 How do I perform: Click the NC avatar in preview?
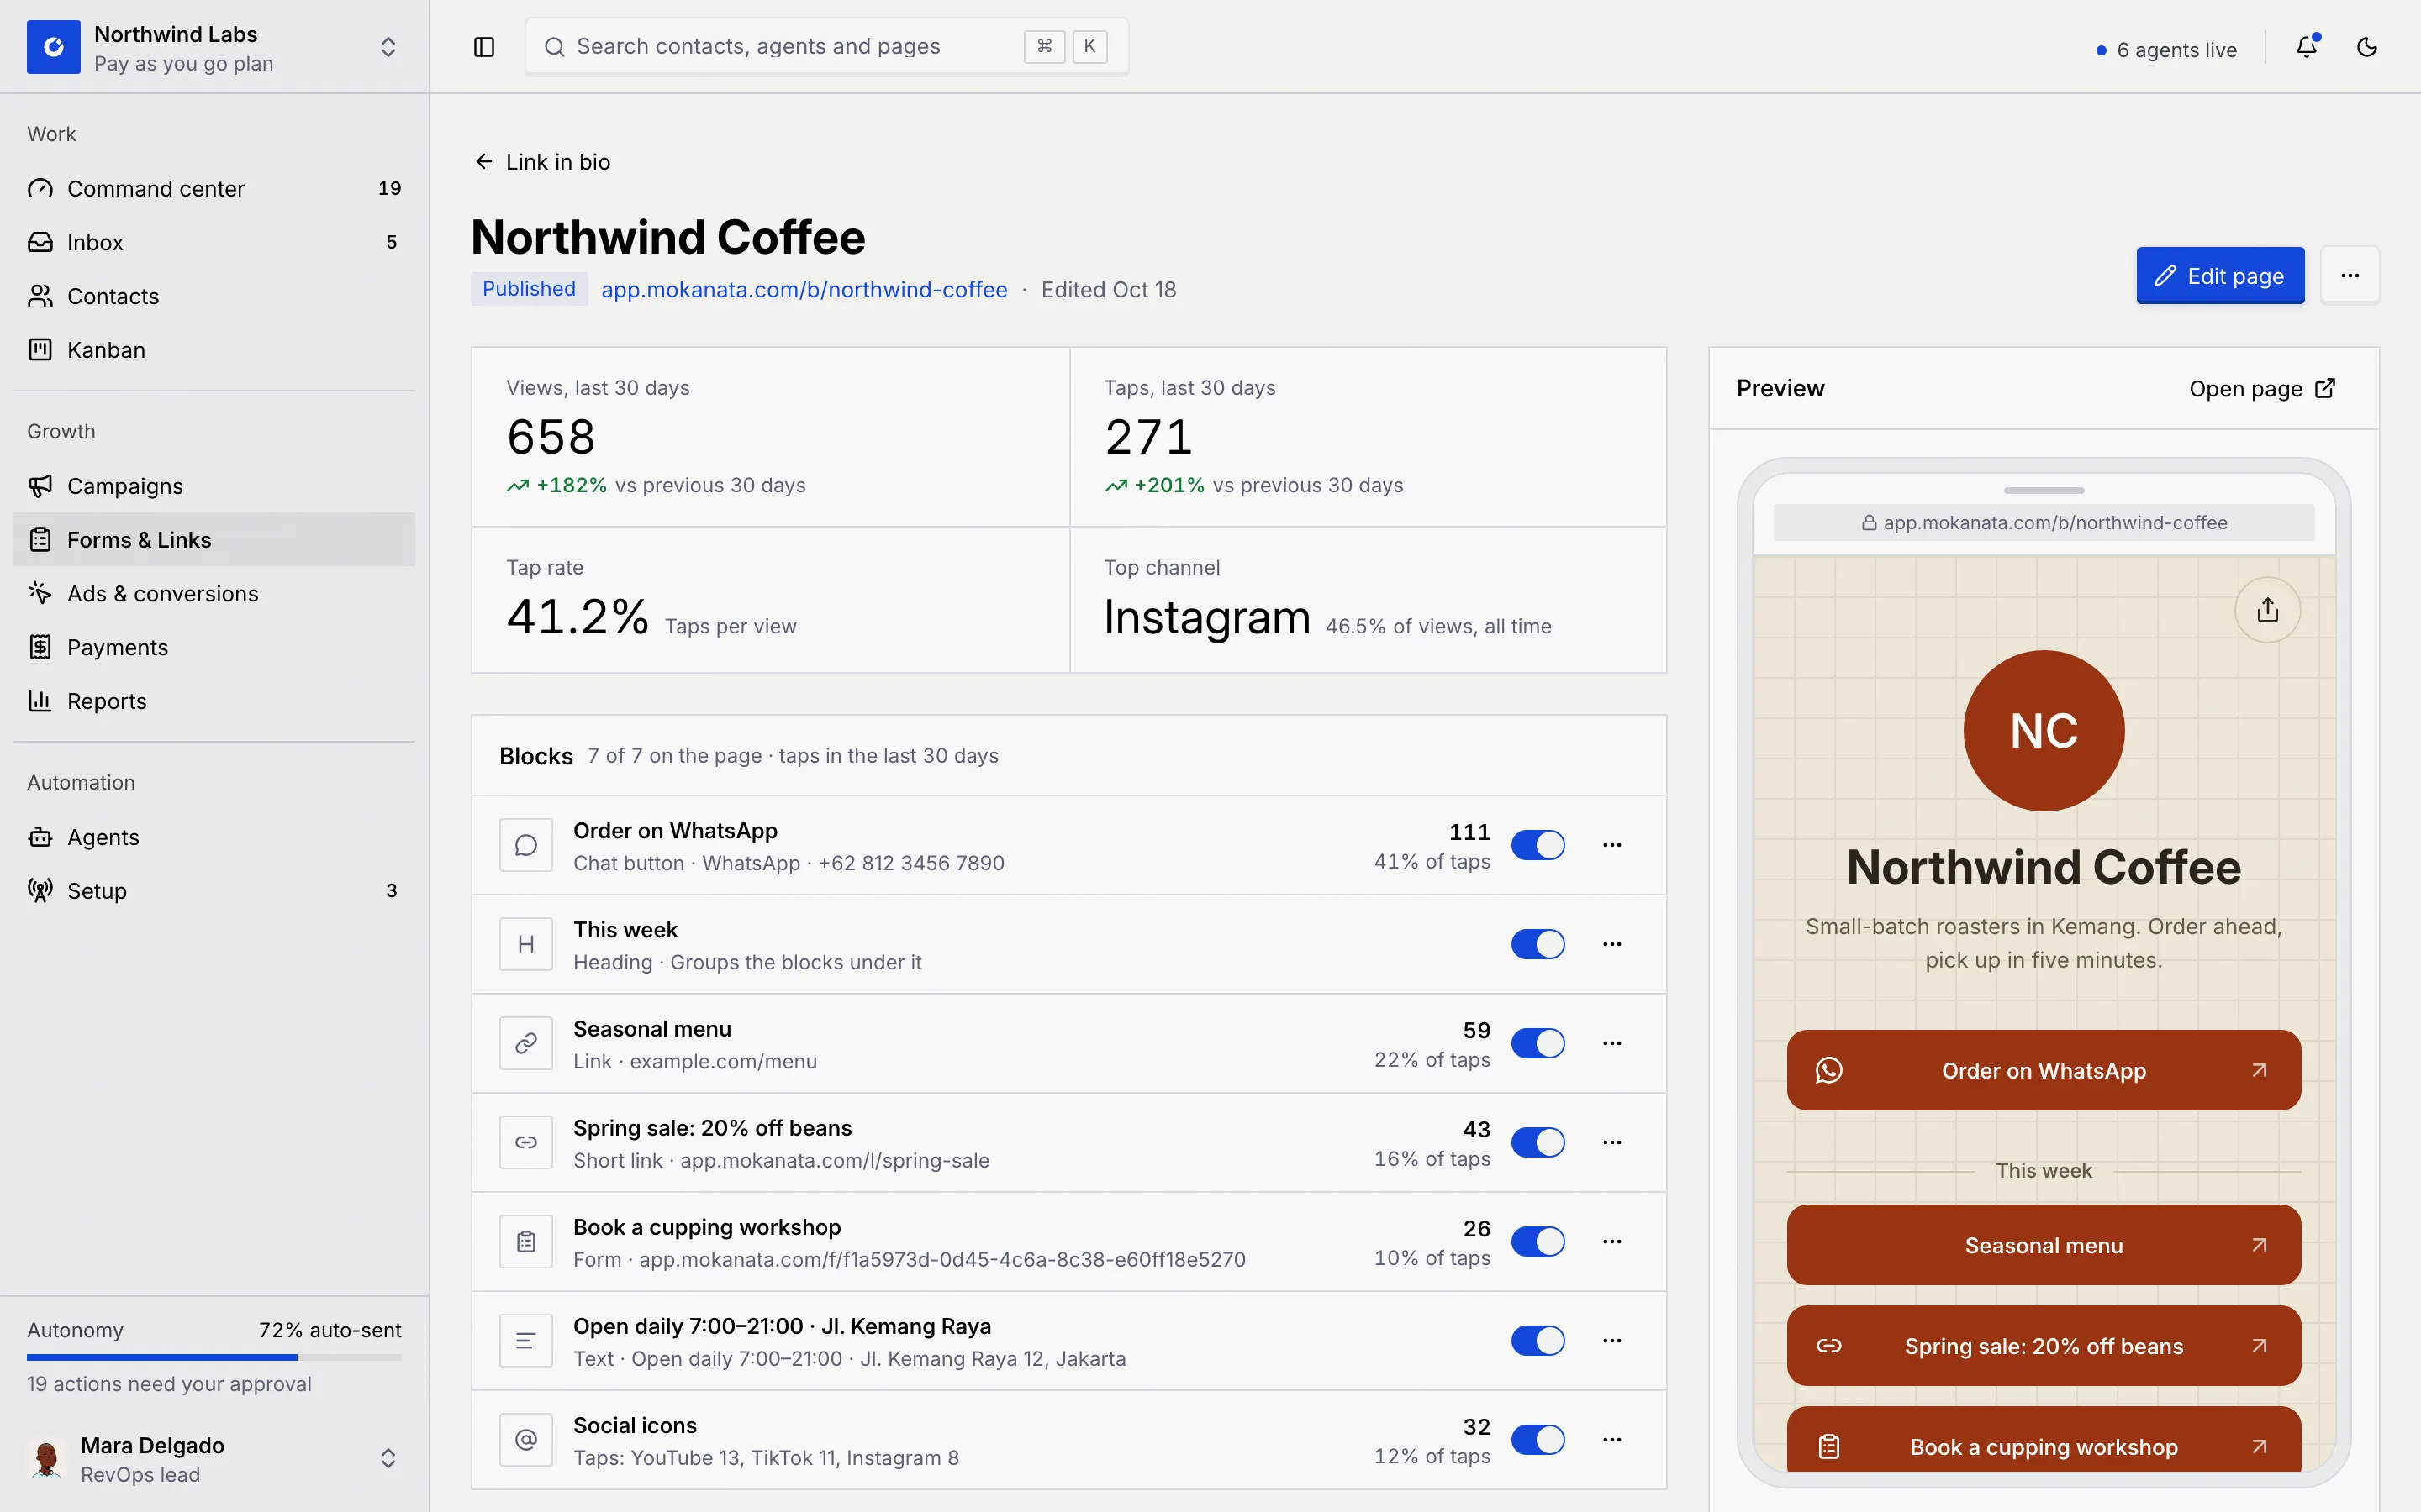[2044, 731]
